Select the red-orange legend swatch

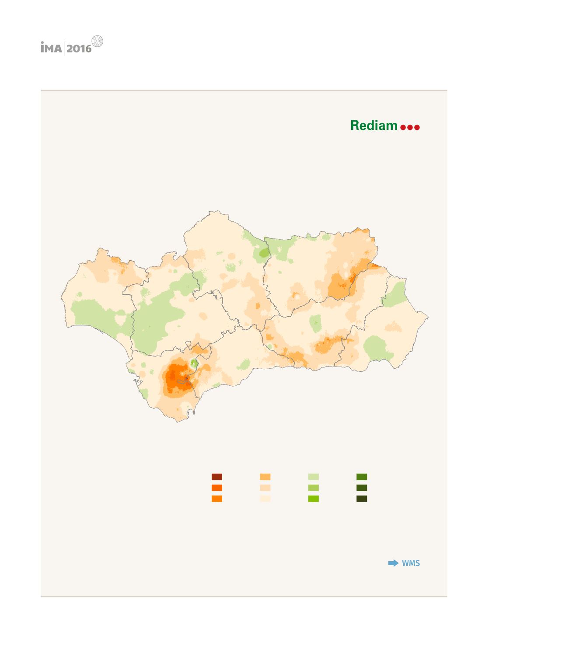point(217,488)
